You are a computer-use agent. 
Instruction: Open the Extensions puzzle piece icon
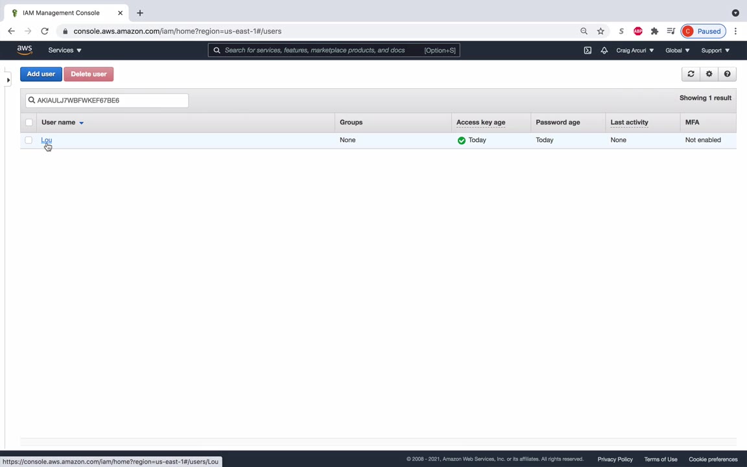tap(654, 31)
